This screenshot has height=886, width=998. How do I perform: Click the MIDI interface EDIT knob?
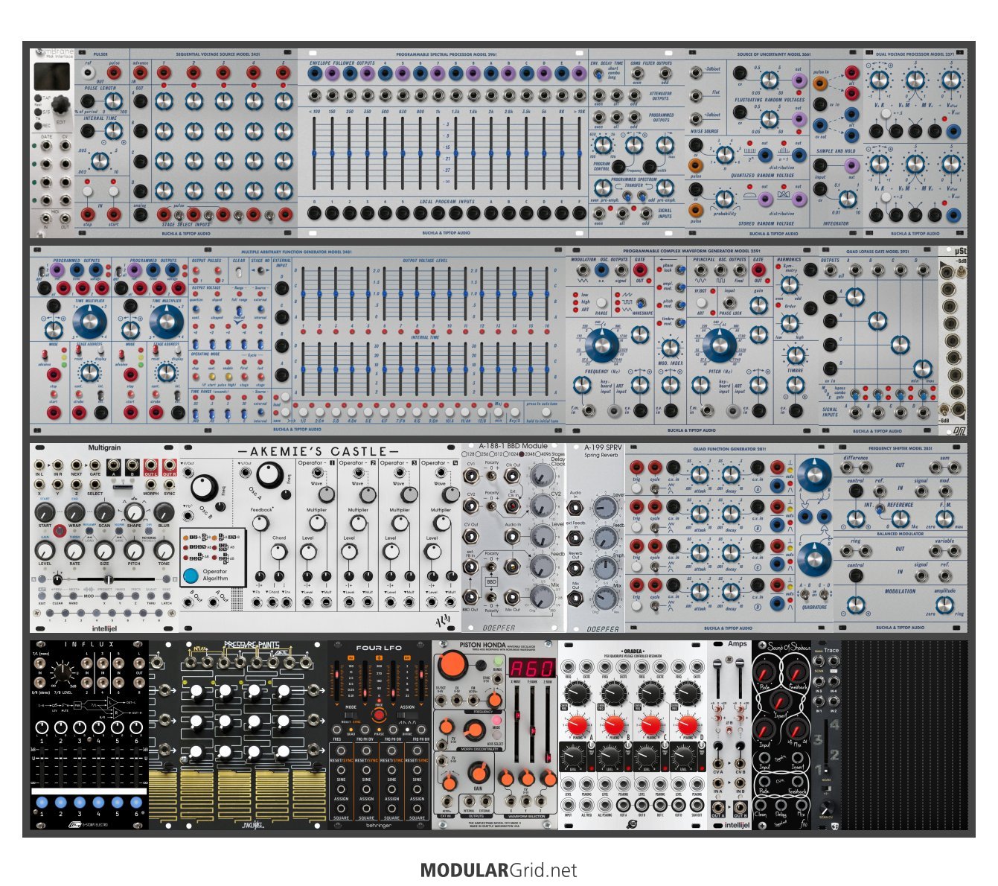(x=63, y=105)
